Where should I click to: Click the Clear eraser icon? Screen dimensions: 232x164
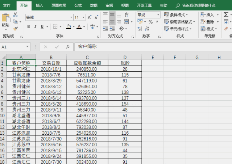226,29
